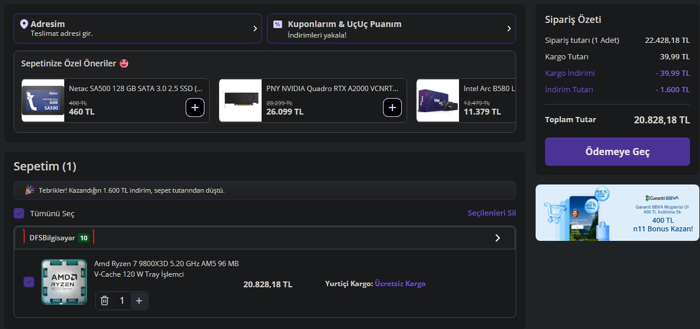Click the DFSBilgisayar seller rating badge
Screen dimensions: 700x329
(84, 238)
